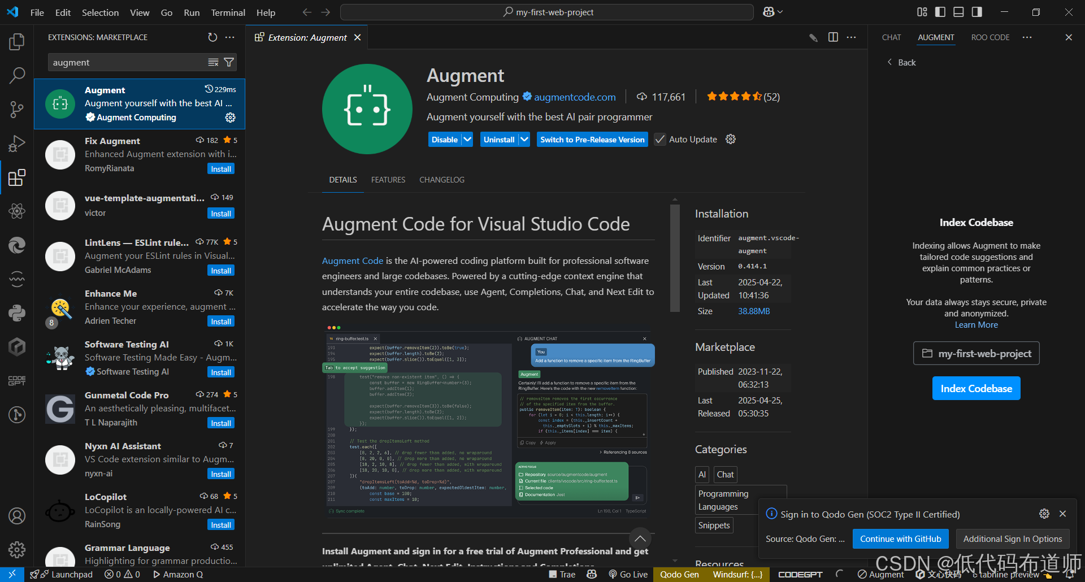
Task: Switch to the FEATURES tab
Action: [x=388, y=180]
